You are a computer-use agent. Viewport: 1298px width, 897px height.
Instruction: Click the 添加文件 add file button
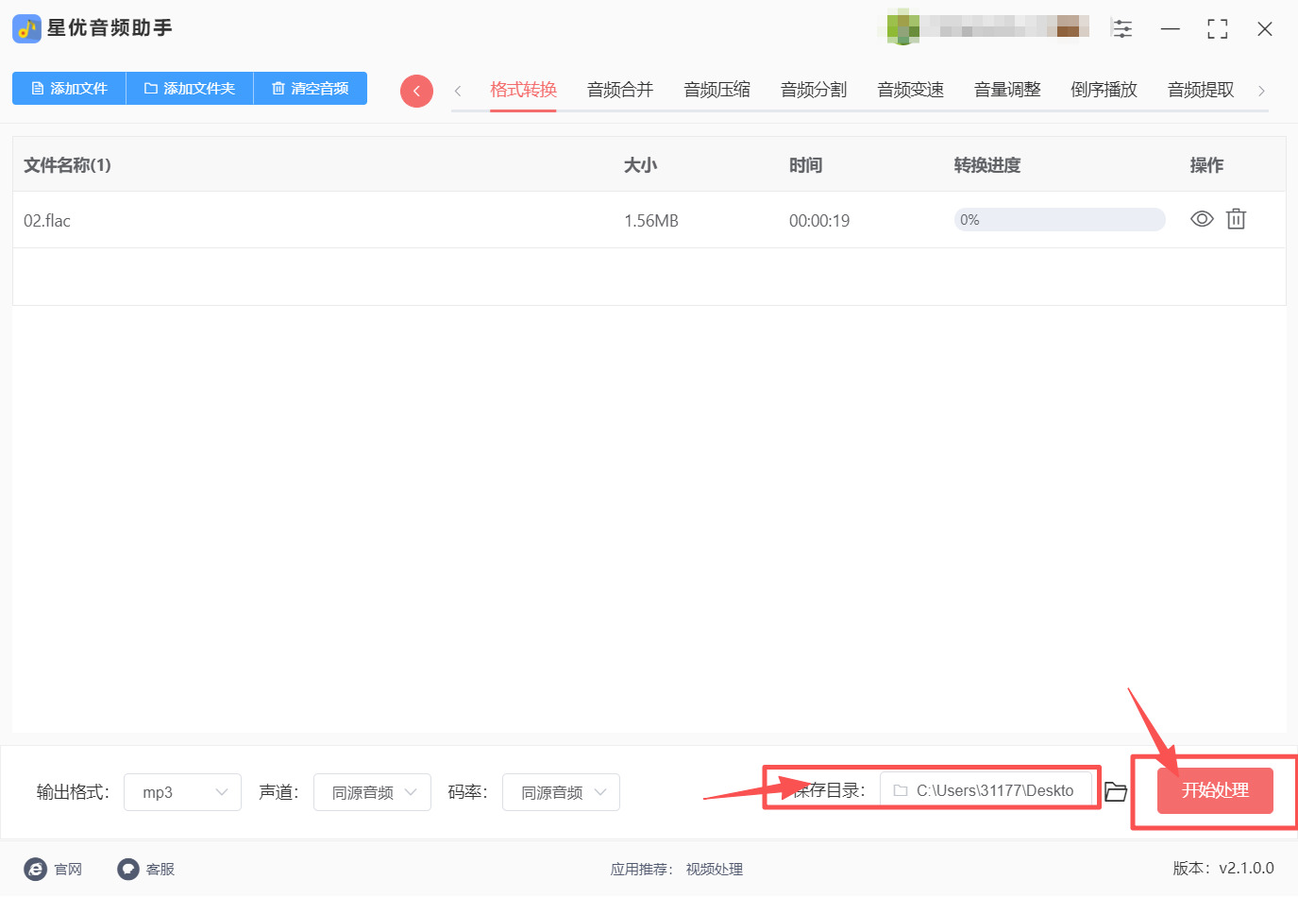pos(69,89)
